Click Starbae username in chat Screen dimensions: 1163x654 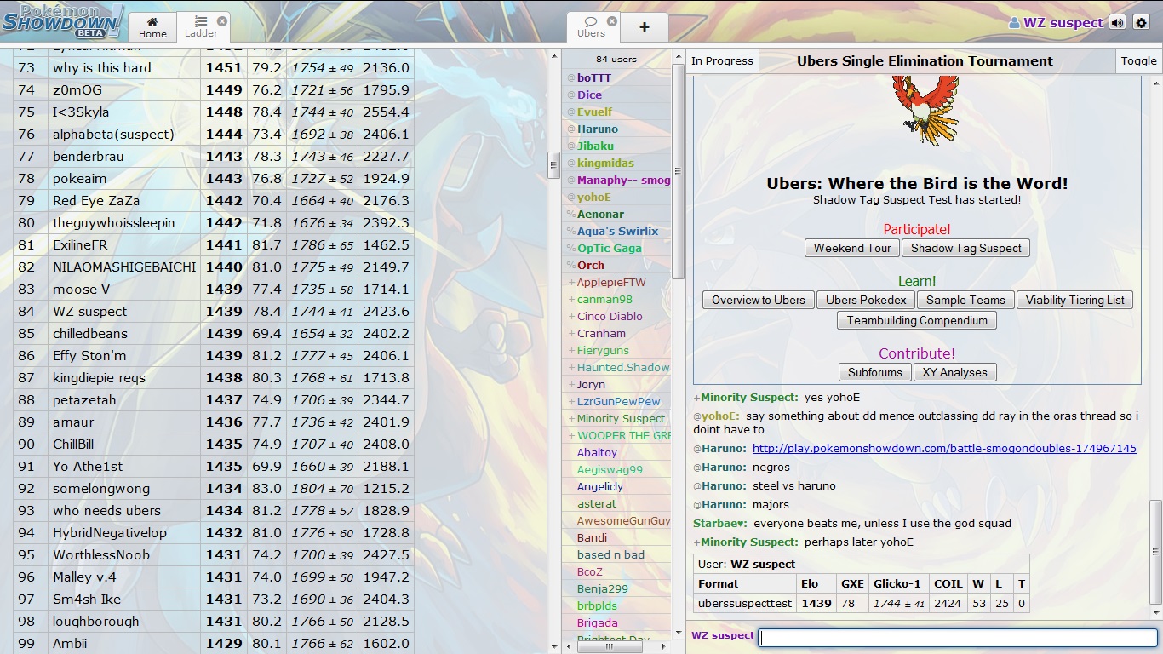click(720, 523)
